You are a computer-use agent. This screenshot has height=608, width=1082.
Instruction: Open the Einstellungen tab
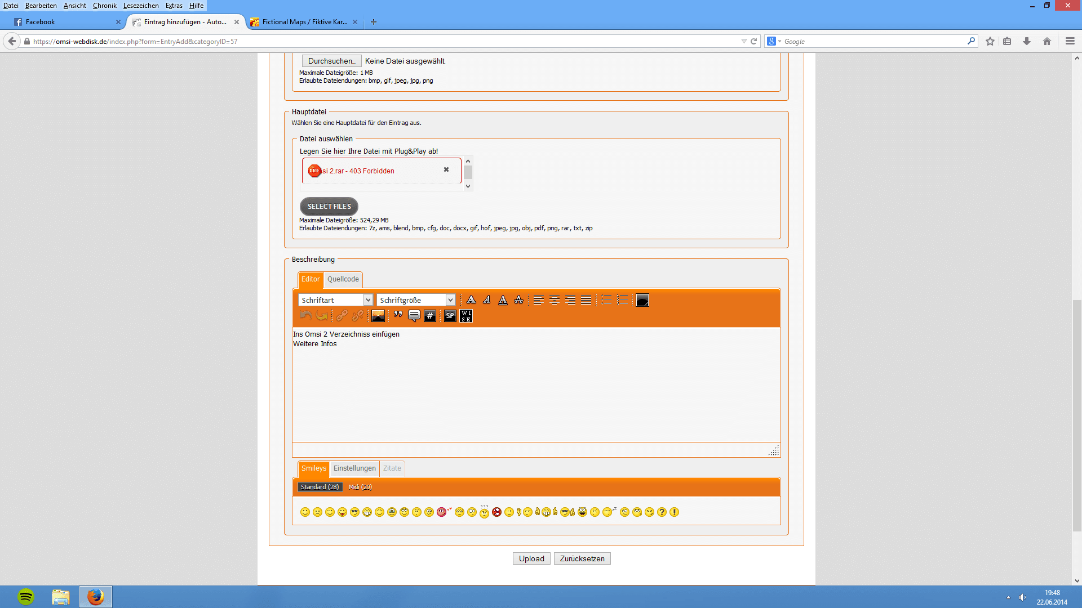pos(354,468)
